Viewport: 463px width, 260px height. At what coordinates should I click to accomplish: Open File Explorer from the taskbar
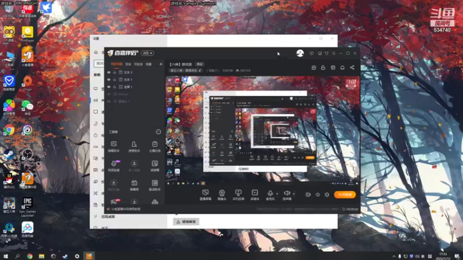point(41,256)
